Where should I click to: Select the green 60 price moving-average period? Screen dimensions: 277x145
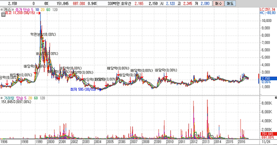pos(48,10)
